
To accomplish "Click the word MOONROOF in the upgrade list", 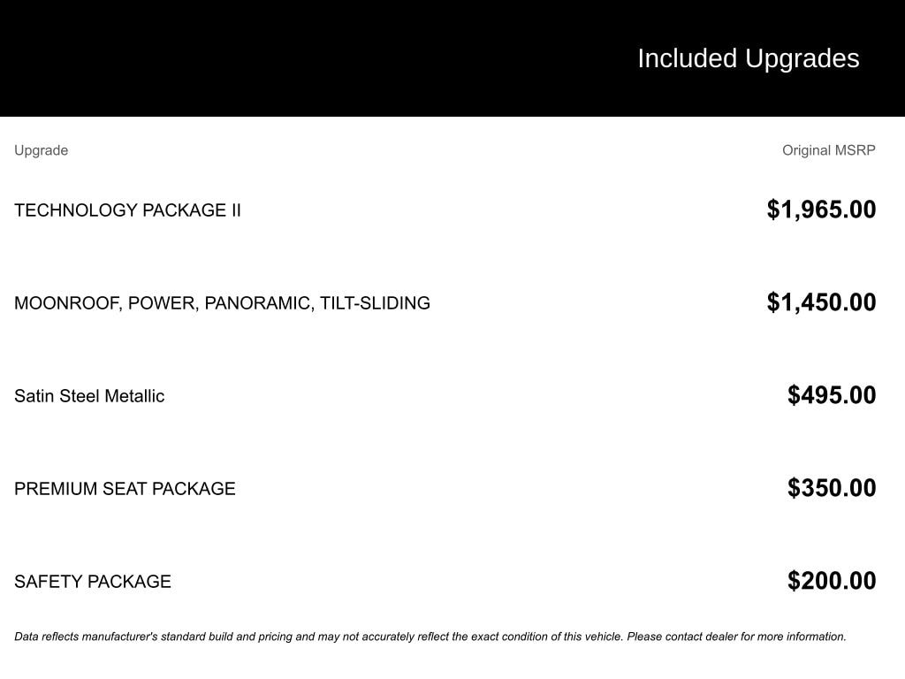I will click(66, 303).
